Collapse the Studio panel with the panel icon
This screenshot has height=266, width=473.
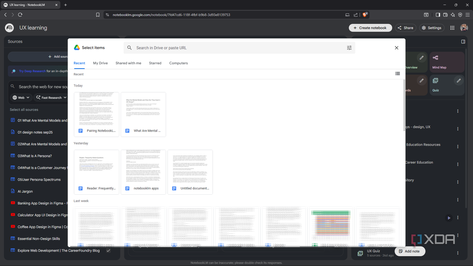[463, 41]
